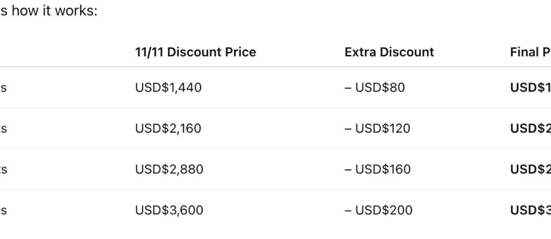
Task: Click bold final price in USD$2,160 row
Action: click(529, 128)
